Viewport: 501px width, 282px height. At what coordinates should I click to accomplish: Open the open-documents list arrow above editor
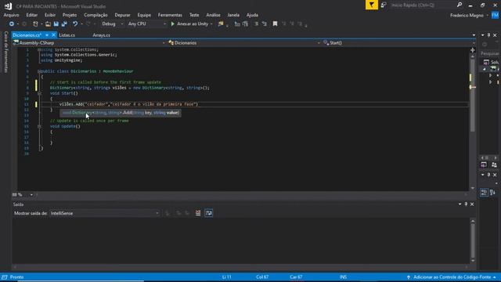(x=474, y=35)
